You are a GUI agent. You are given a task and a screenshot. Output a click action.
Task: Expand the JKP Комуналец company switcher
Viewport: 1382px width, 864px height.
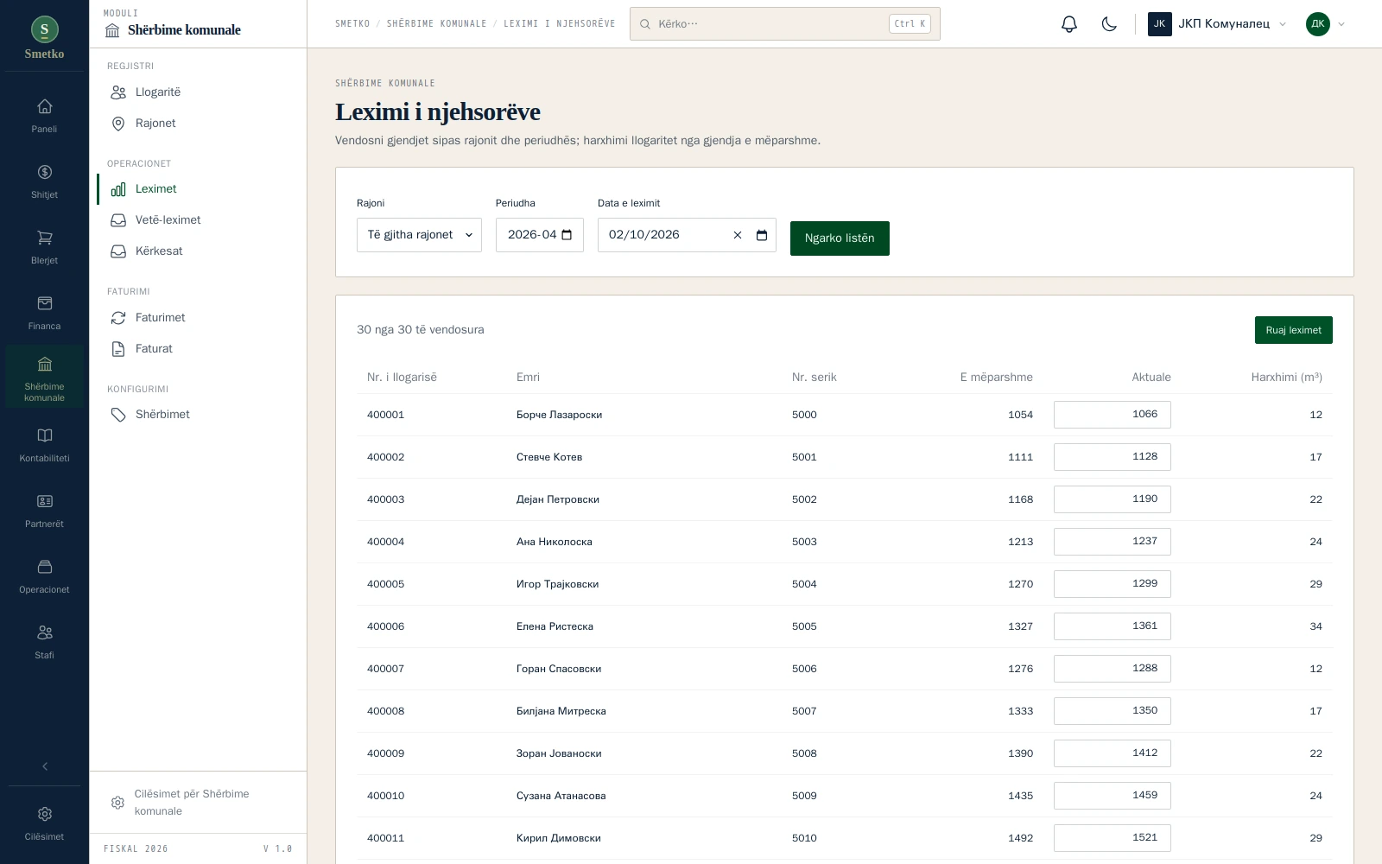(1217, 24)
